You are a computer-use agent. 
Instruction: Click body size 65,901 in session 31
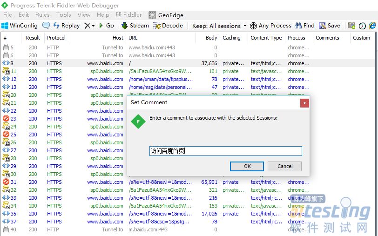click(x=209, y=182)
